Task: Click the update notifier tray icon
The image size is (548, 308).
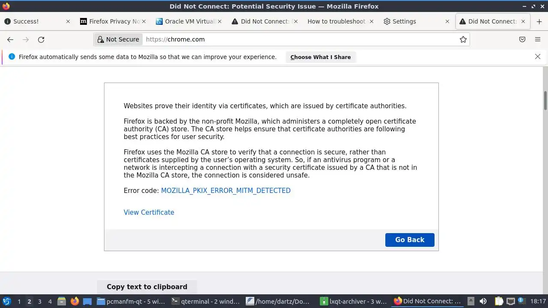Action: click(x=521, y=301)
